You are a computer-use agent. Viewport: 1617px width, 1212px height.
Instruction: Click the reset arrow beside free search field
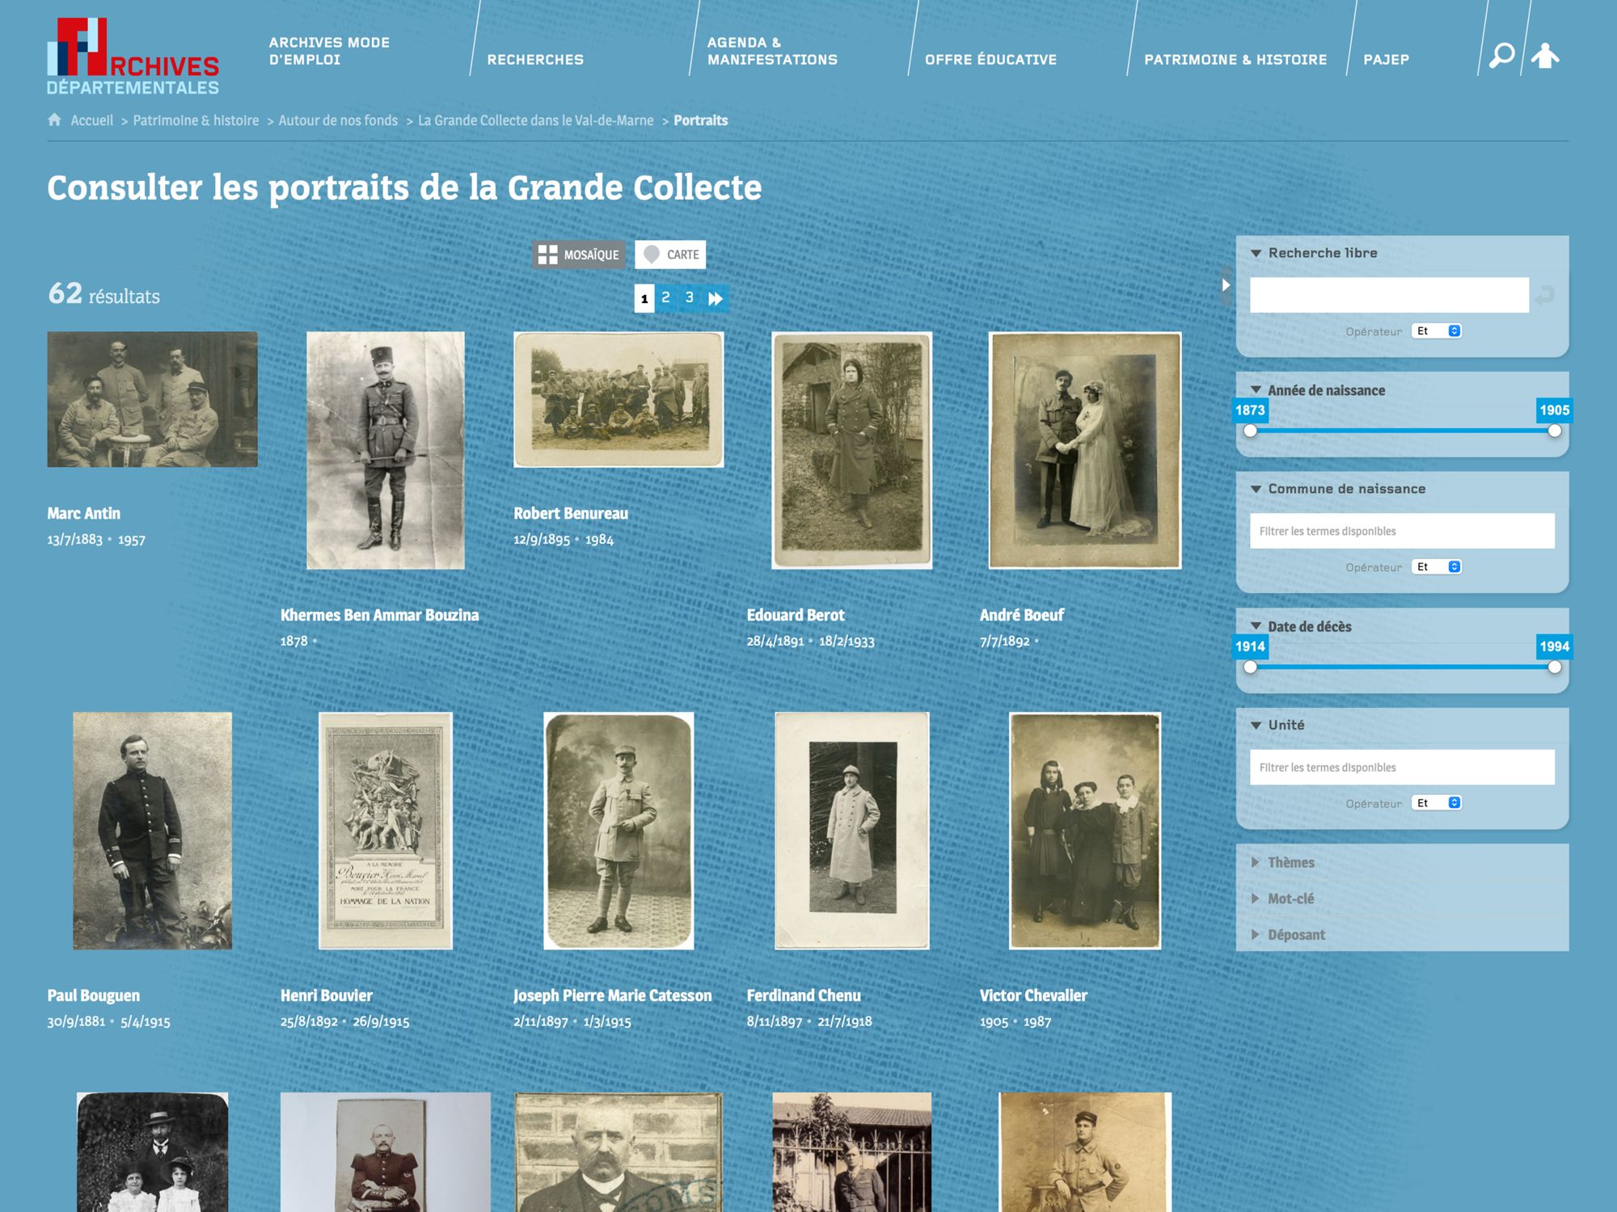coord(1544,295)
